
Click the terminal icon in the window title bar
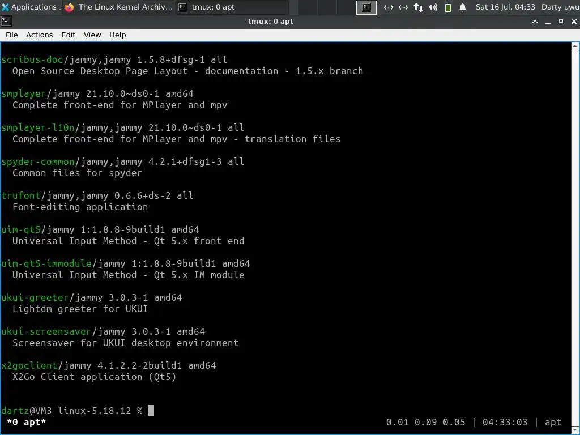pyautogui.click(x=6, y=22)
